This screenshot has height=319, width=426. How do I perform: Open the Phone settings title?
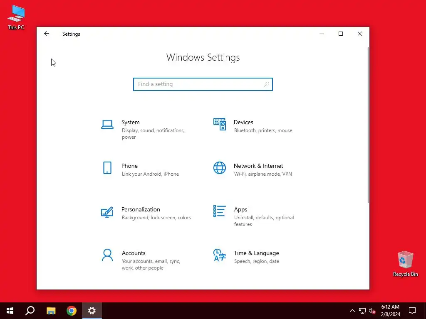click(129, 166)
